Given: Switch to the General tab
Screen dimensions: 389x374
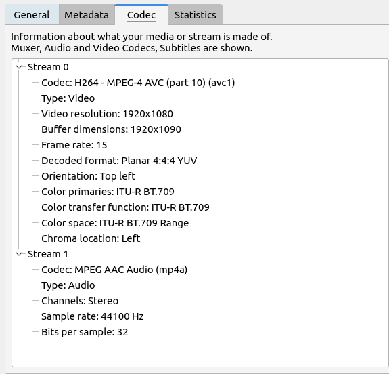Looking at the screenshot, I should [x=32, y=15].
